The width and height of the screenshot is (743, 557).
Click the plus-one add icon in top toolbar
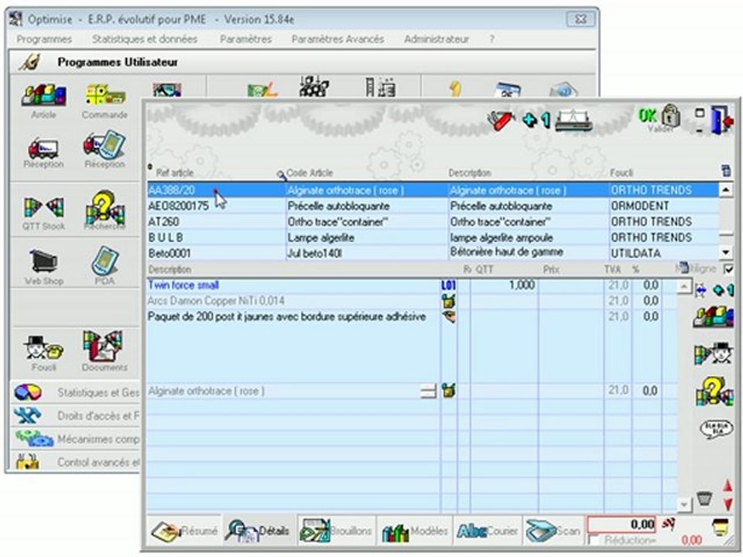[536, 120]
